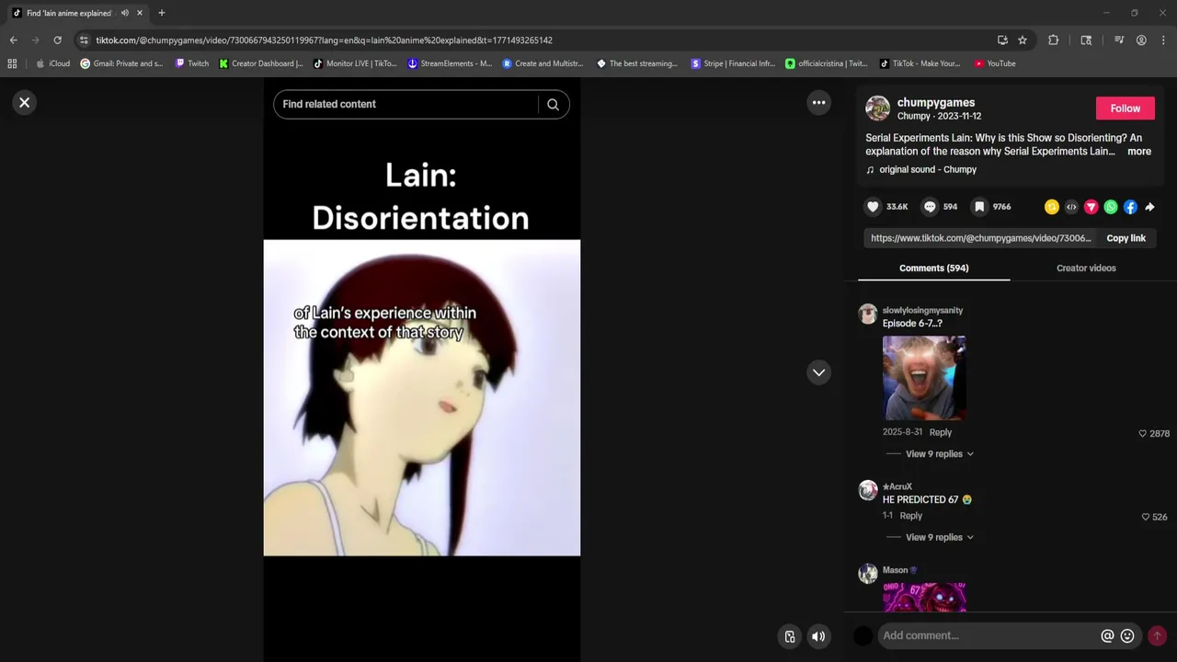The height and width of the screenshot is (662, 1177).
Task: Reply to slowlylosingmysanity's comment
Action: (940, 432)
